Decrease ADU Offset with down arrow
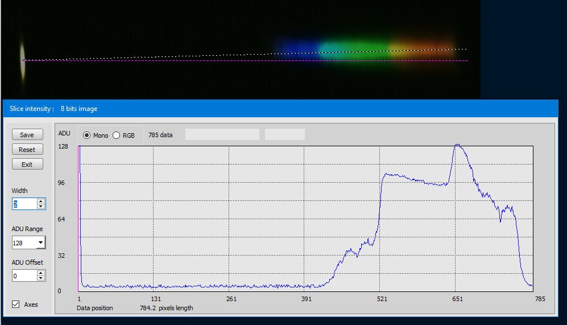 [x=41, y=278]
